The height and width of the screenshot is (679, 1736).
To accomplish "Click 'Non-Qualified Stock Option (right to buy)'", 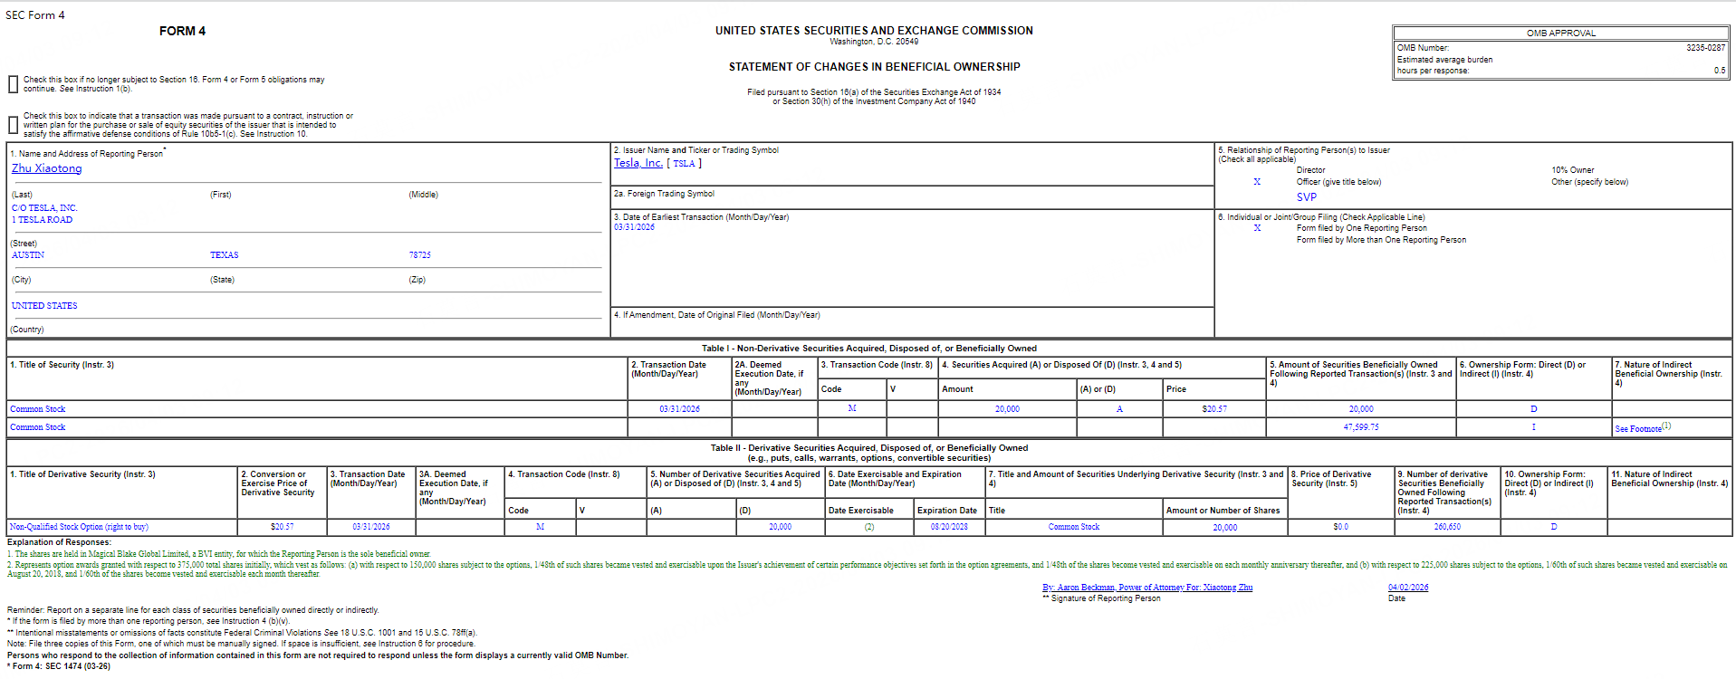I will coord(79,527).
